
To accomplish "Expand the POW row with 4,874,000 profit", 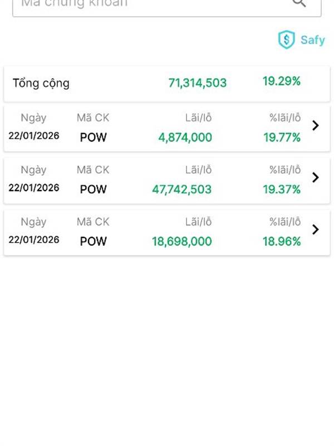I will click(316, 125).
